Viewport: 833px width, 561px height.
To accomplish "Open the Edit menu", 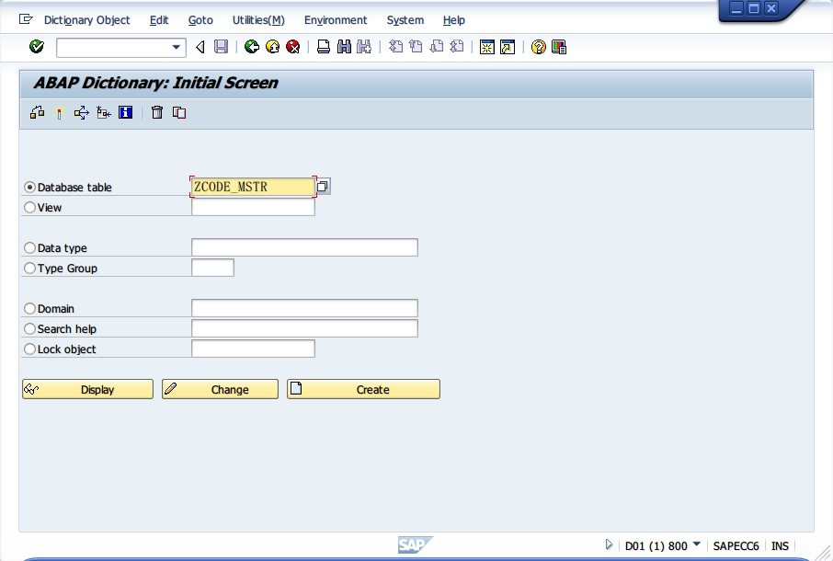I will (x=159, y=20).
